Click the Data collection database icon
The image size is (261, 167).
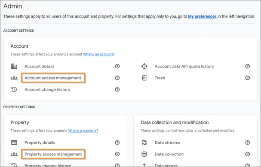click(x=144, y=154)
